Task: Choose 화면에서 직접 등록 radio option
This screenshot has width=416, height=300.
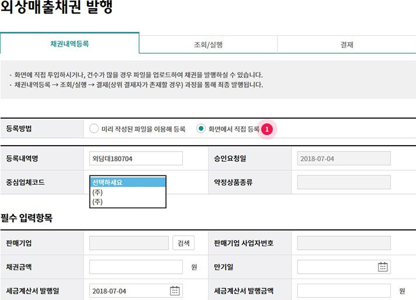Action: (x=201, y=129)
